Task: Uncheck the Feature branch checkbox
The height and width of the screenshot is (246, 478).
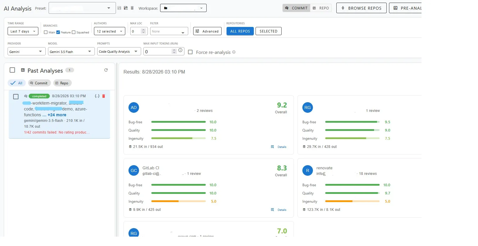Action: click(x=58, y=32)
